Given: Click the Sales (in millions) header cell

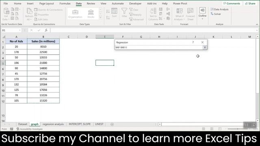Looking at the screenshot, I should click(43, 41).
